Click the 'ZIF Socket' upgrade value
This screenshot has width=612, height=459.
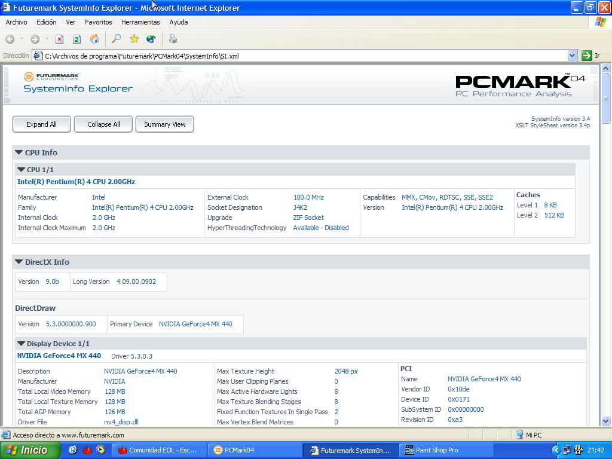coord(308,218)
